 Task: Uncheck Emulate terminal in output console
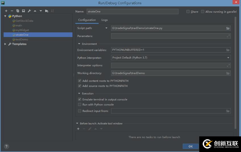(80, 99)
